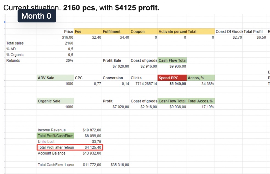The width and height of the screenshot is (270, 174).
Task: Select the Refunds 20% value cell
Action: click(55, 61)
